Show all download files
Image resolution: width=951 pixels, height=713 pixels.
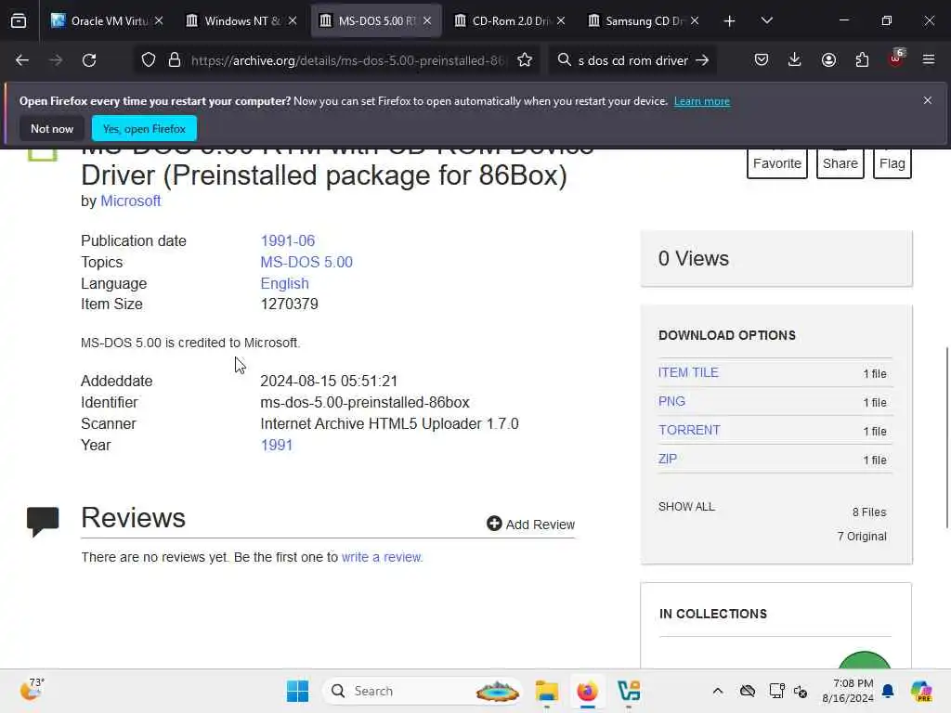tap(686, 506)
